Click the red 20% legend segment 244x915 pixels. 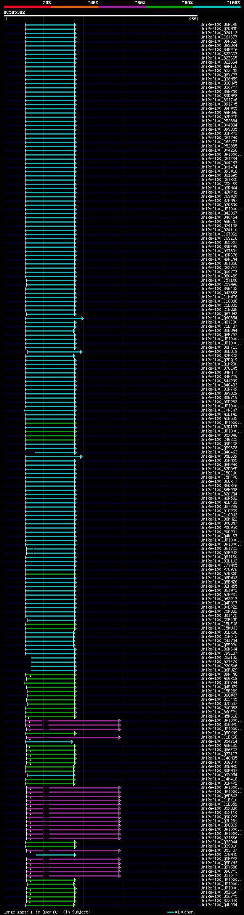tap(27, 7)
